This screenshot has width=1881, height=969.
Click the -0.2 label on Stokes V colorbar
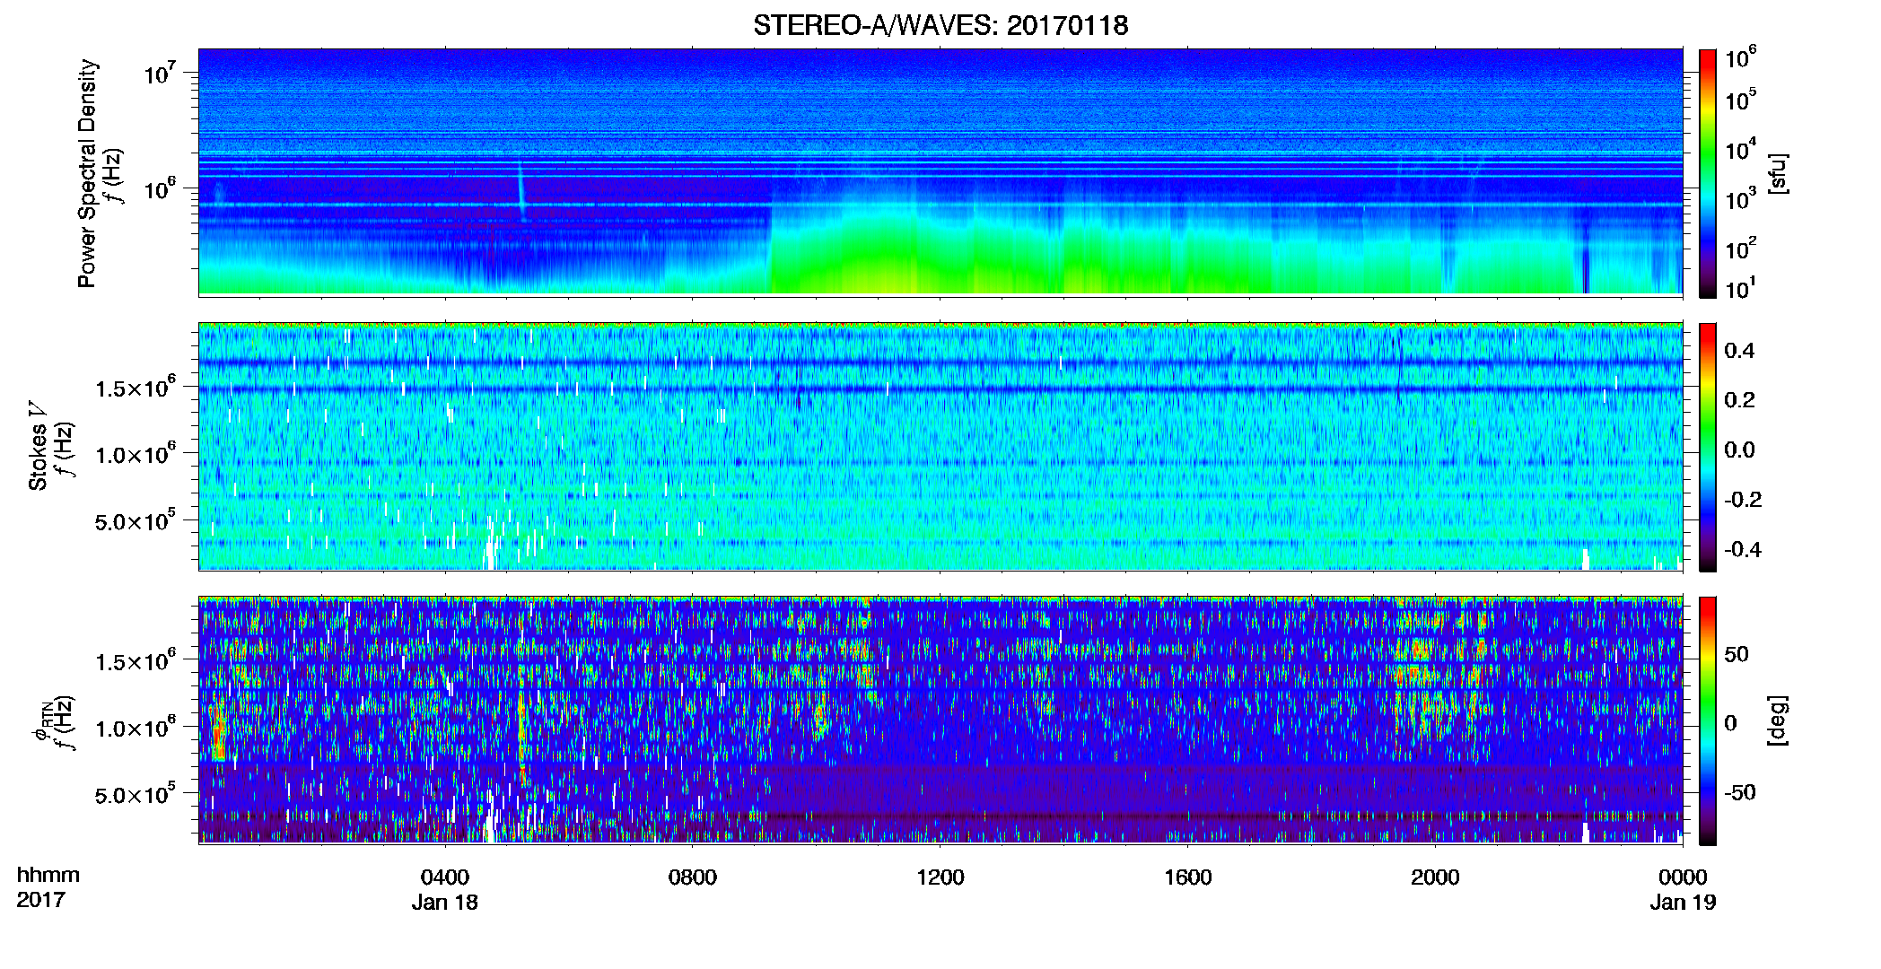1743,500
